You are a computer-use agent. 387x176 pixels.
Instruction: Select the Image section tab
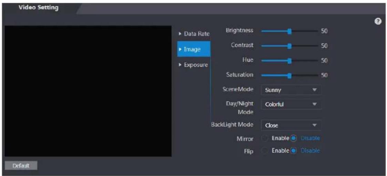point(194,49)
